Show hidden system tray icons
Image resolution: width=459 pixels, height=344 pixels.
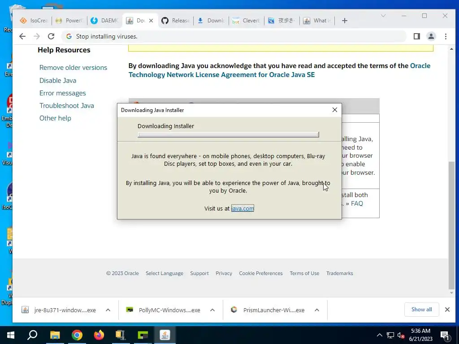pyautogui.click(x=379, y=335)
